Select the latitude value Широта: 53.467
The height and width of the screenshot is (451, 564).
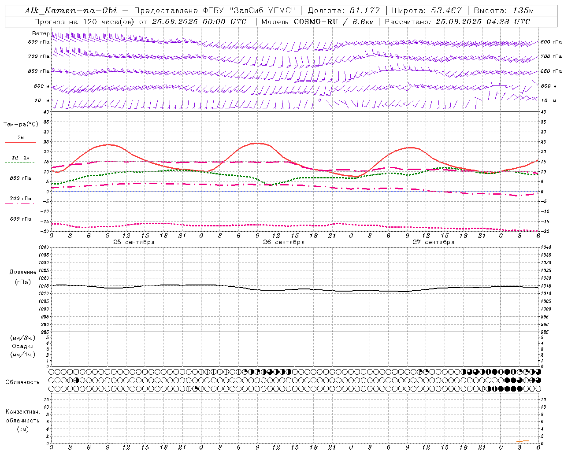click(x=427, y=11)
